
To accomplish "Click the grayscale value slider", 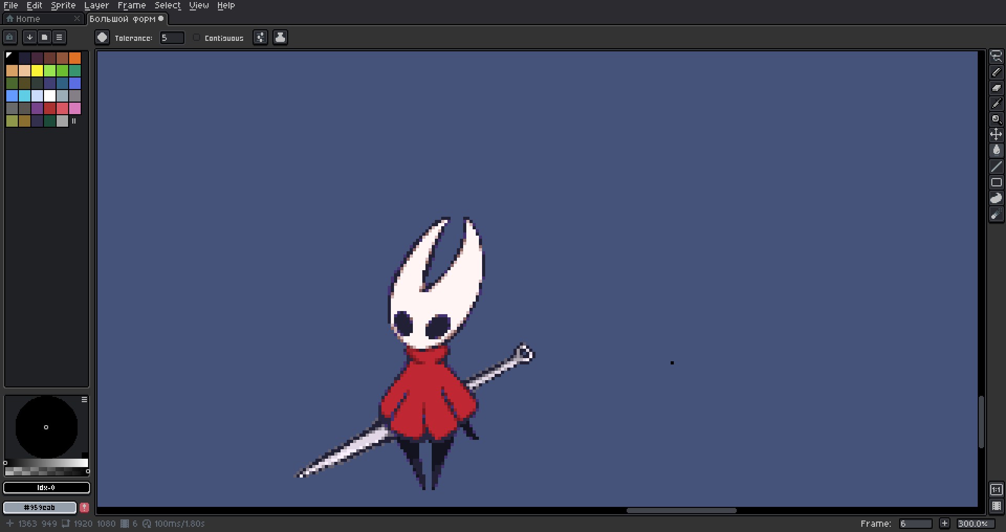I will 47,463.
